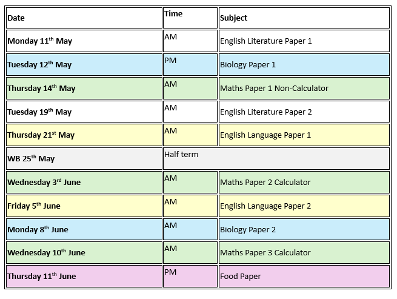This screenshot has width=397, height=299.
Task: Click the Thursday 14th May date cell
Action: point(84,88)
